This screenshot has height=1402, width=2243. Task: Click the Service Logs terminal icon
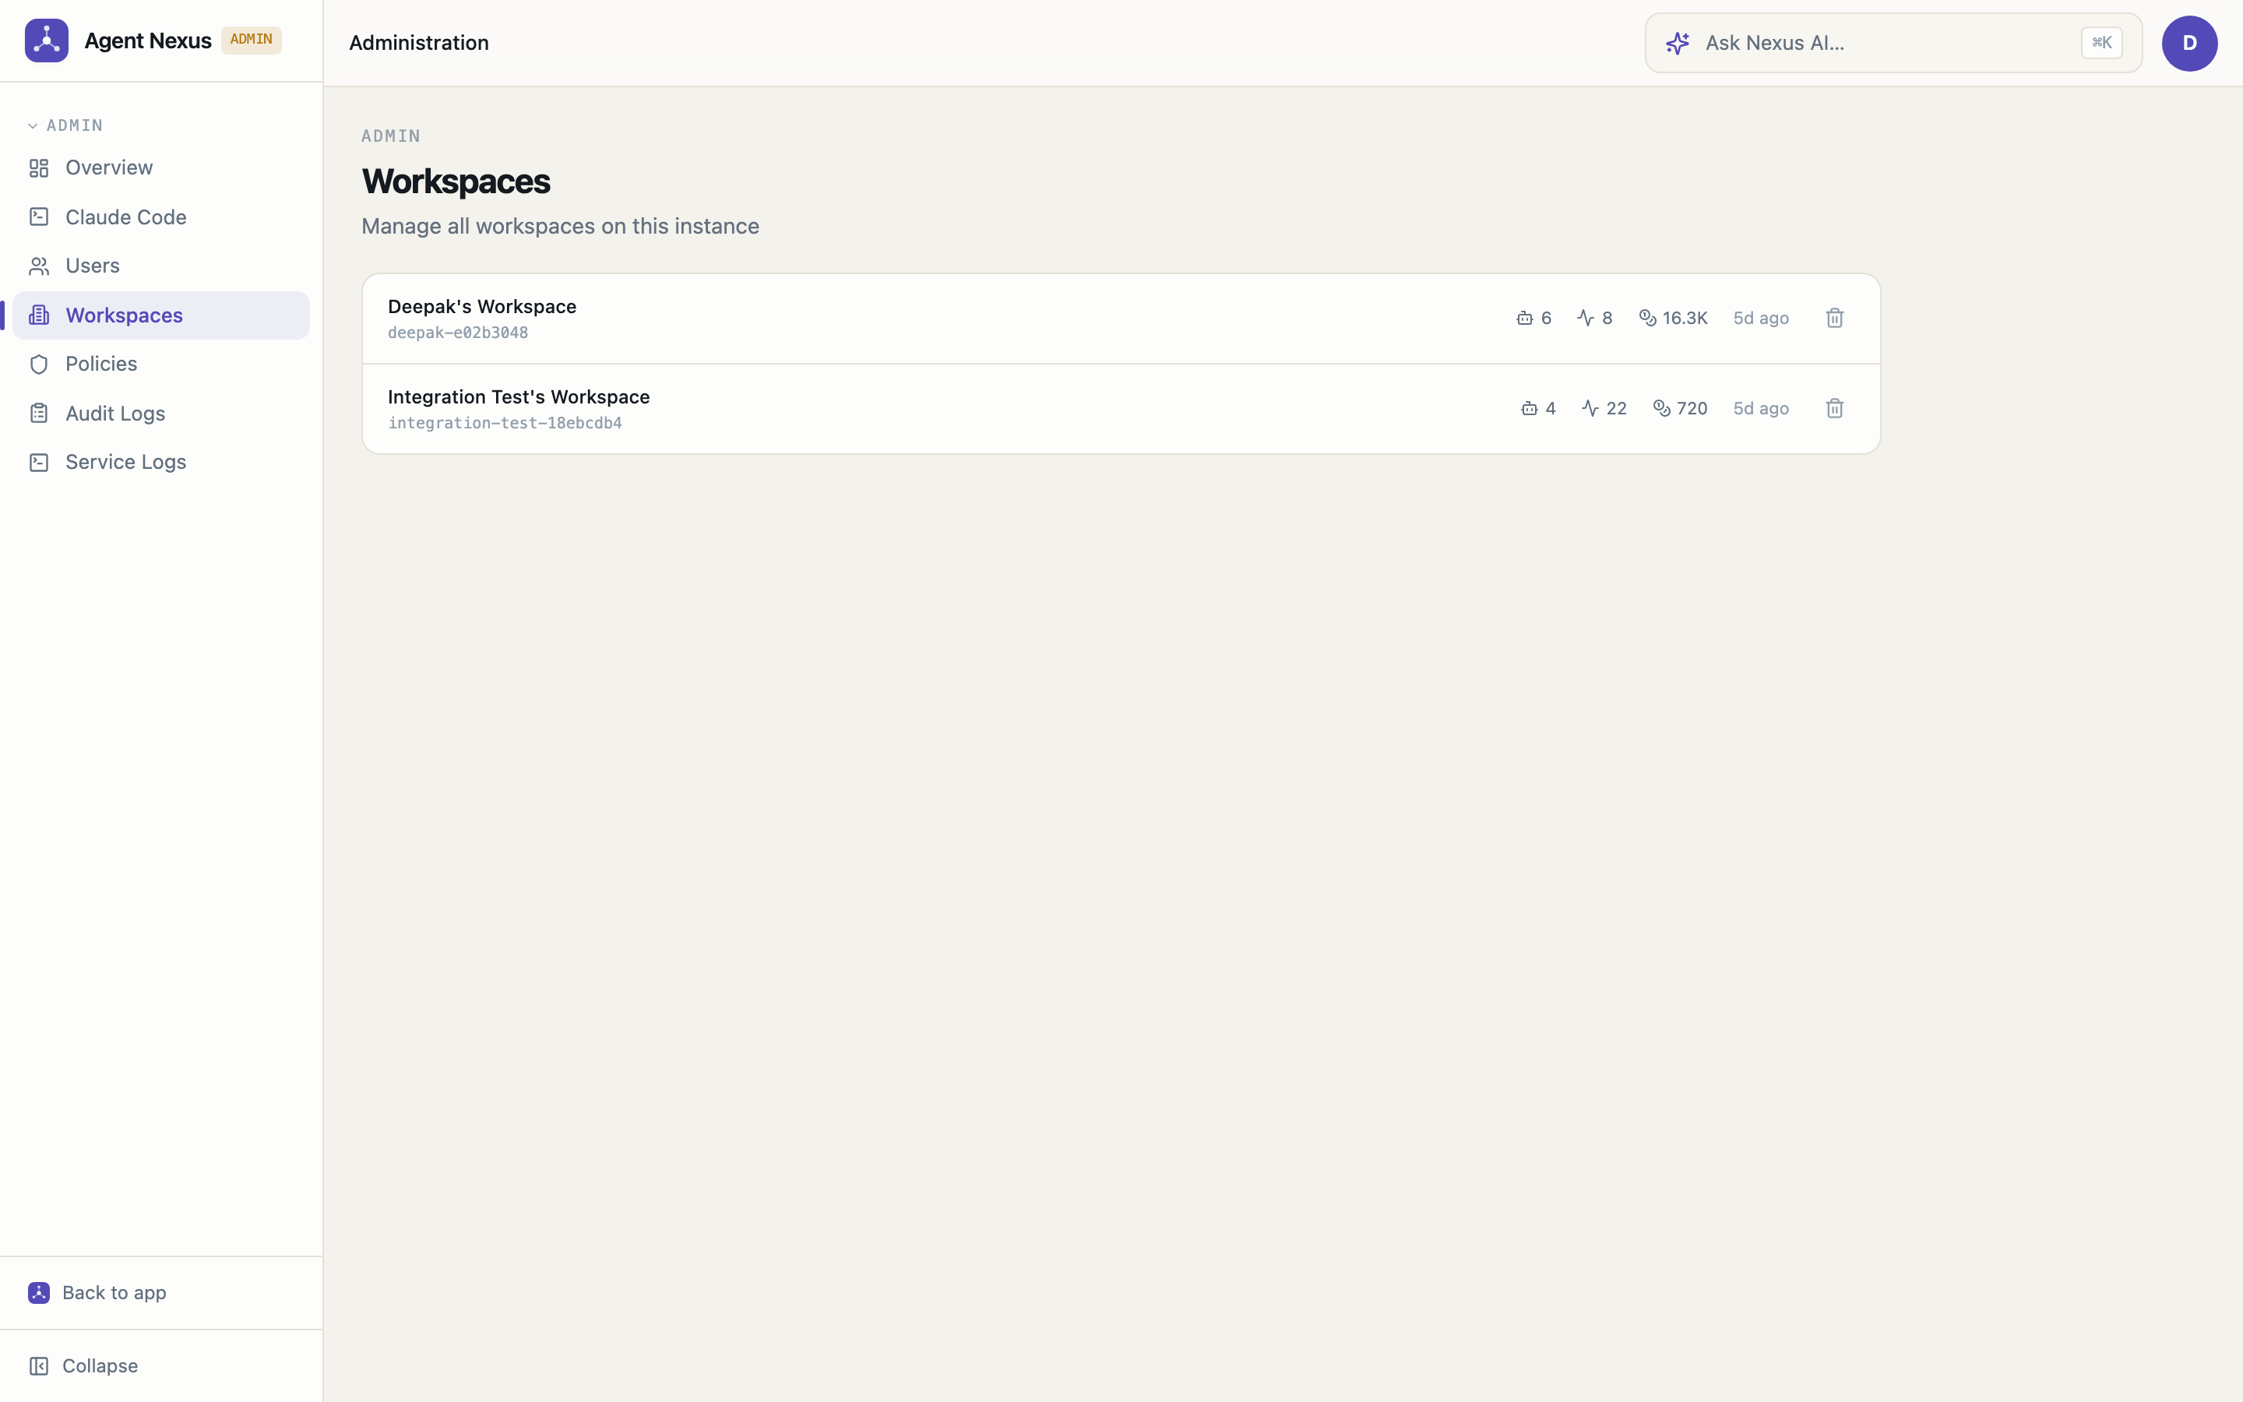coord(39,463)
